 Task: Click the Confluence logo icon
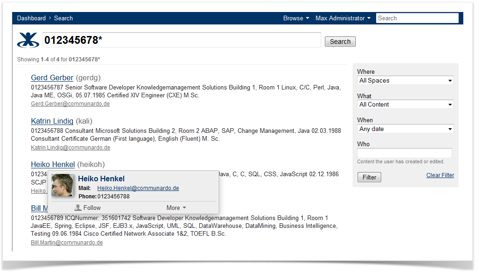point(28,40)
